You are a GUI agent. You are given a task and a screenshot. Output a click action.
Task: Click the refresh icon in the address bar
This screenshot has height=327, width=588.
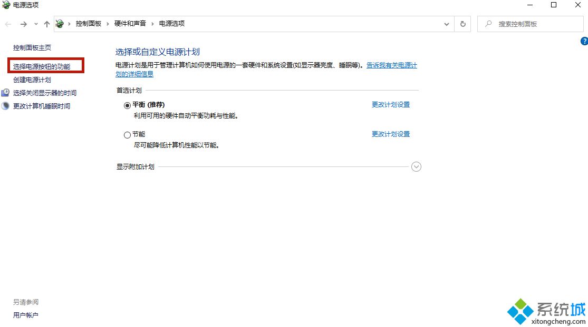coord(462,24)
